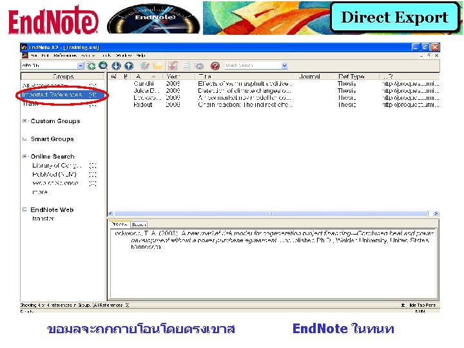
Task: Collapse the Custom Groups section
Action: pyautogui.click(x=25, y=121)
